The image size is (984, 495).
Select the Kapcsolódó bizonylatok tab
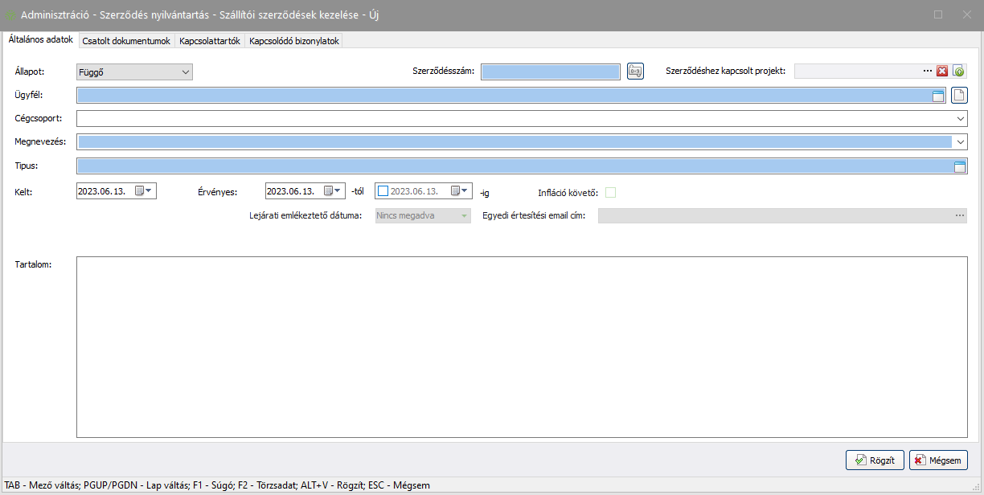pos(294,41)
